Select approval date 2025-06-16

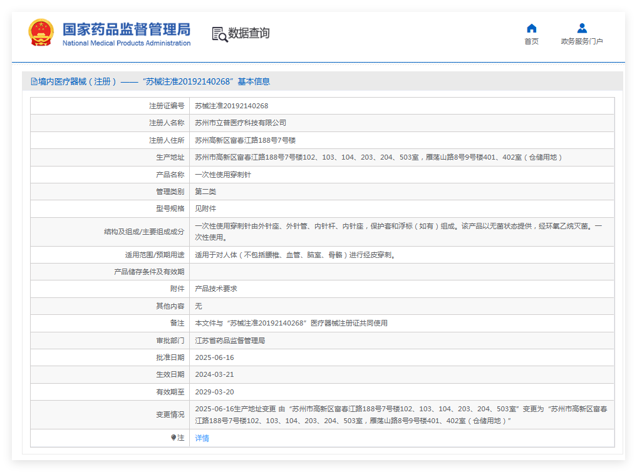pyautogui.click(x=214, y=357)
